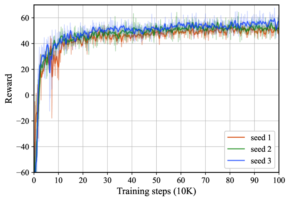The height and width of the screenshot is (201, 290).
Task: Click the y-axis tick label −20
Action: point(23,121)
